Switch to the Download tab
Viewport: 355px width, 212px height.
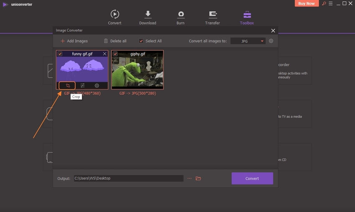pos(147,17)
